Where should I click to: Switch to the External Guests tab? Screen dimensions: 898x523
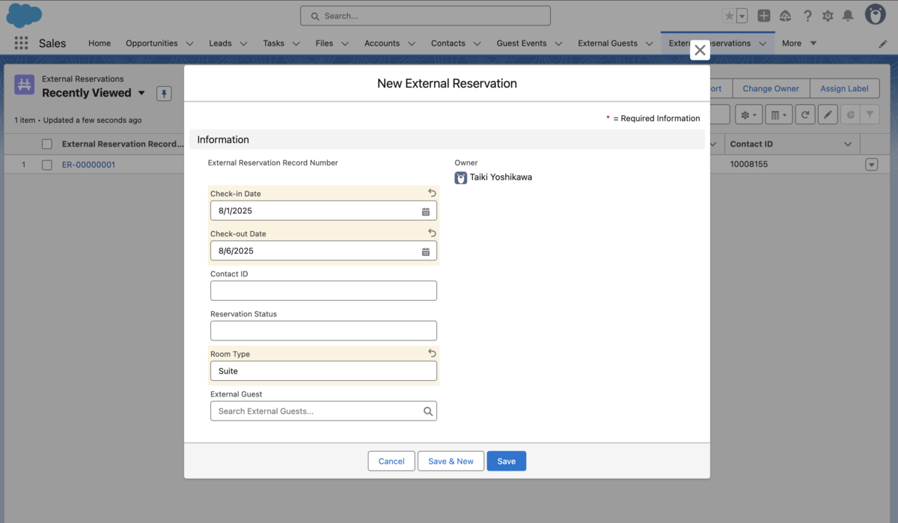point(608,43)
